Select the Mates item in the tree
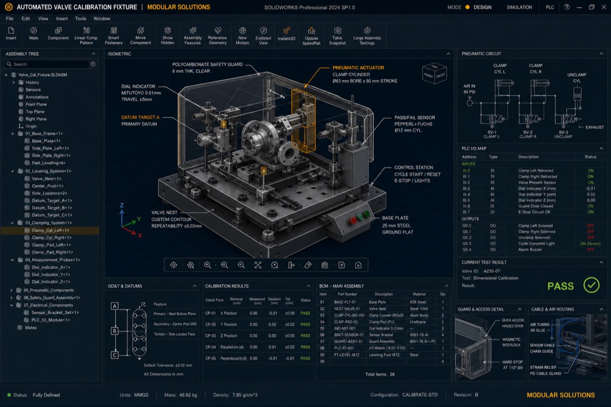The height and width of the screenshot is (407, 611). tap(31, 328)
